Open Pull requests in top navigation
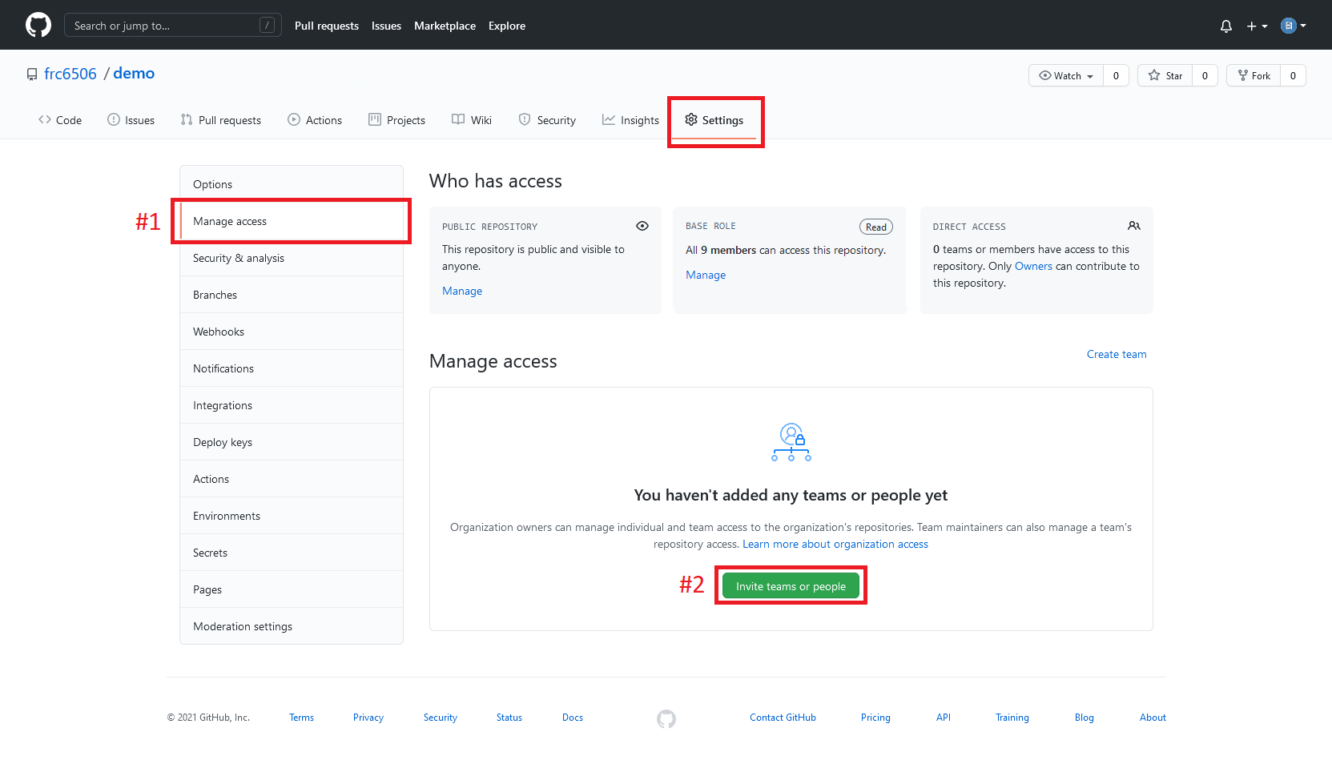This screenshot has height=768, width=1332. click(x=326, y=26)
